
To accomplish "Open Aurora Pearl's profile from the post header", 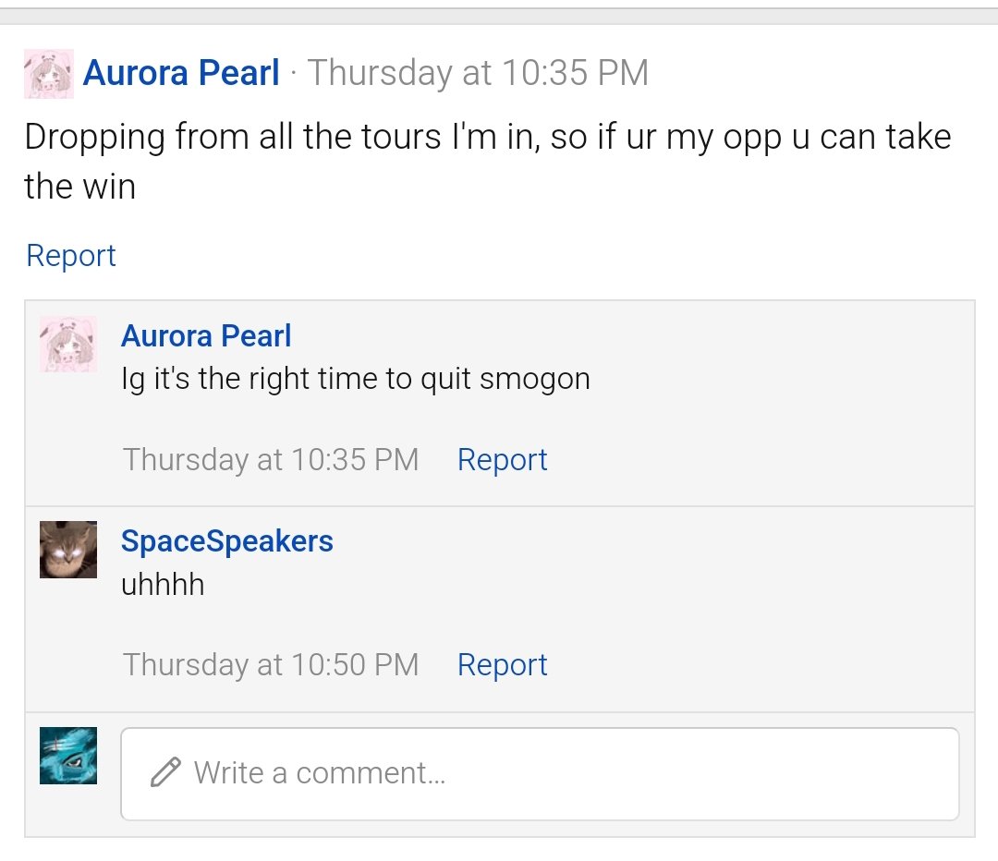I will click(x=181, y=73).
